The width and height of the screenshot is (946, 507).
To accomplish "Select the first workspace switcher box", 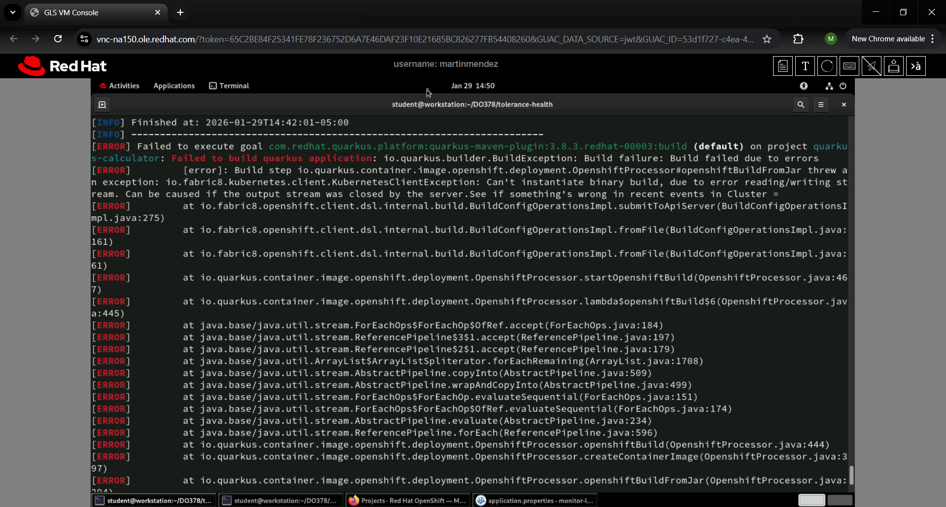I will [x=811, y=500].
